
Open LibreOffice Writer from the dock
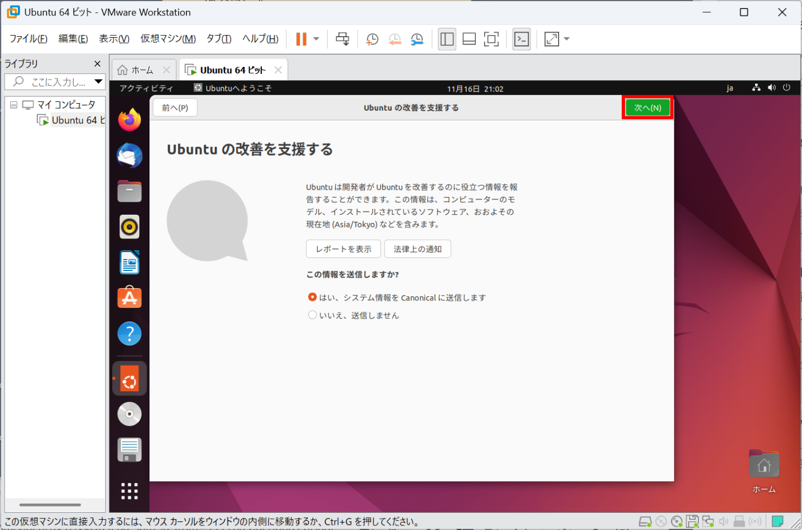[129, 262]
